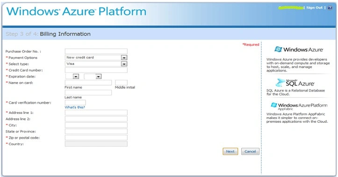338x177 pixels.
Task: Focus the Address line 2 field
Action: click(96, 119)
